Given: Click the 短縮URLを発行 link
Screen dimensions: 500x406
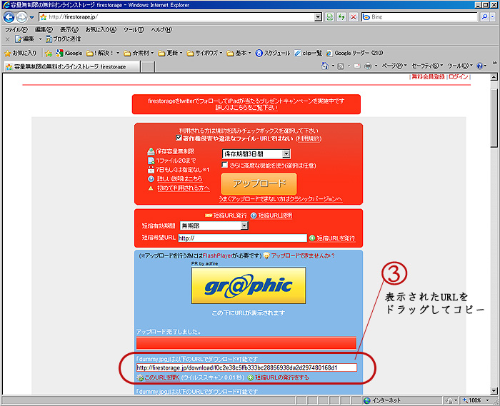Looking at the screenshot, I should pos(336,238).
